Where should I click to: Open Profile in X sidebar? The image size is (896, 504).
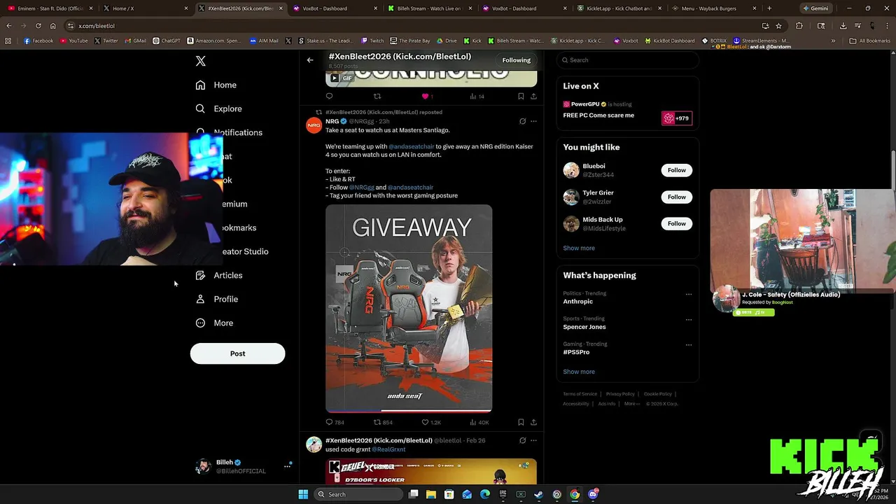coord(217,299)
